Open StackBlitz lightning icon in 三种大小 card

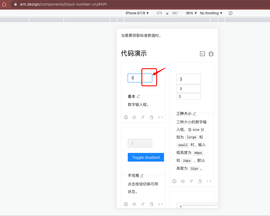(x=191, y=181)
